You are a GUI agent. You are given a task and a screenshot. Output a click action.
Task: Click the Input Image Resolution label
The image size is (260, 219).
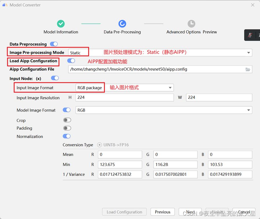(x=38, y=98)
